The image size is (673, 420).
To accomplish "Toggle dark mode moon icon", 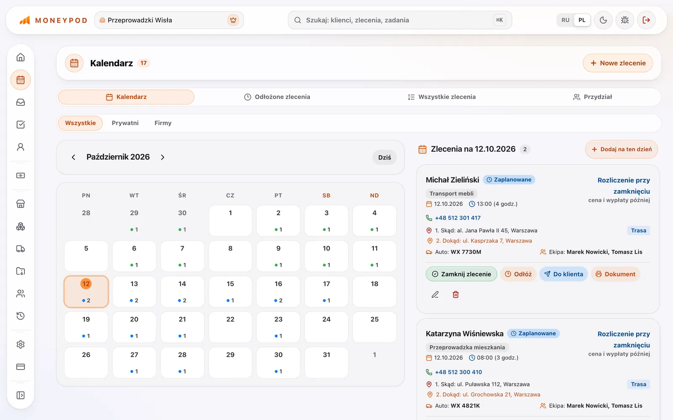I will pos(603,20).
